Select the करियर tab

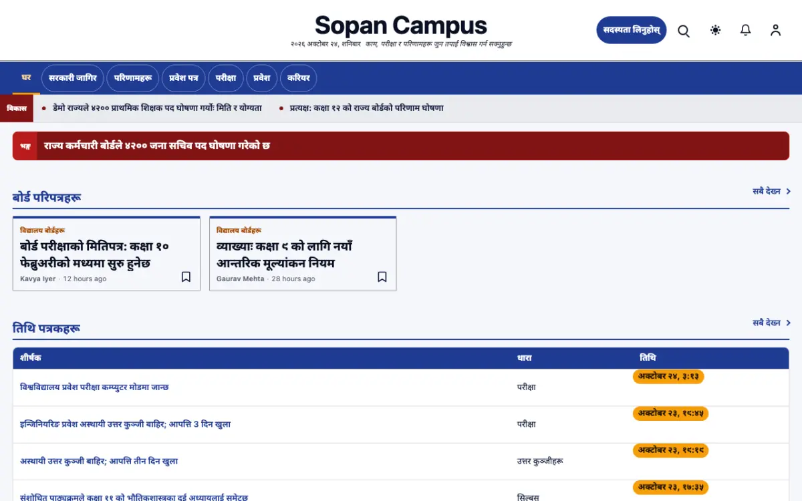click(x=299, y=78)
